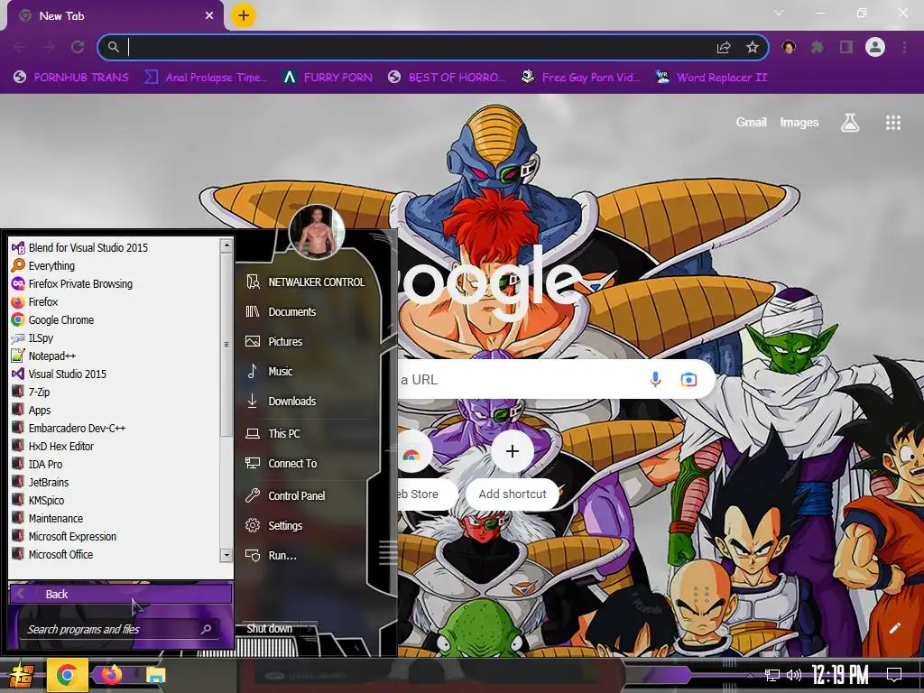Open Chrome three-dot menu

click(904, 47)
